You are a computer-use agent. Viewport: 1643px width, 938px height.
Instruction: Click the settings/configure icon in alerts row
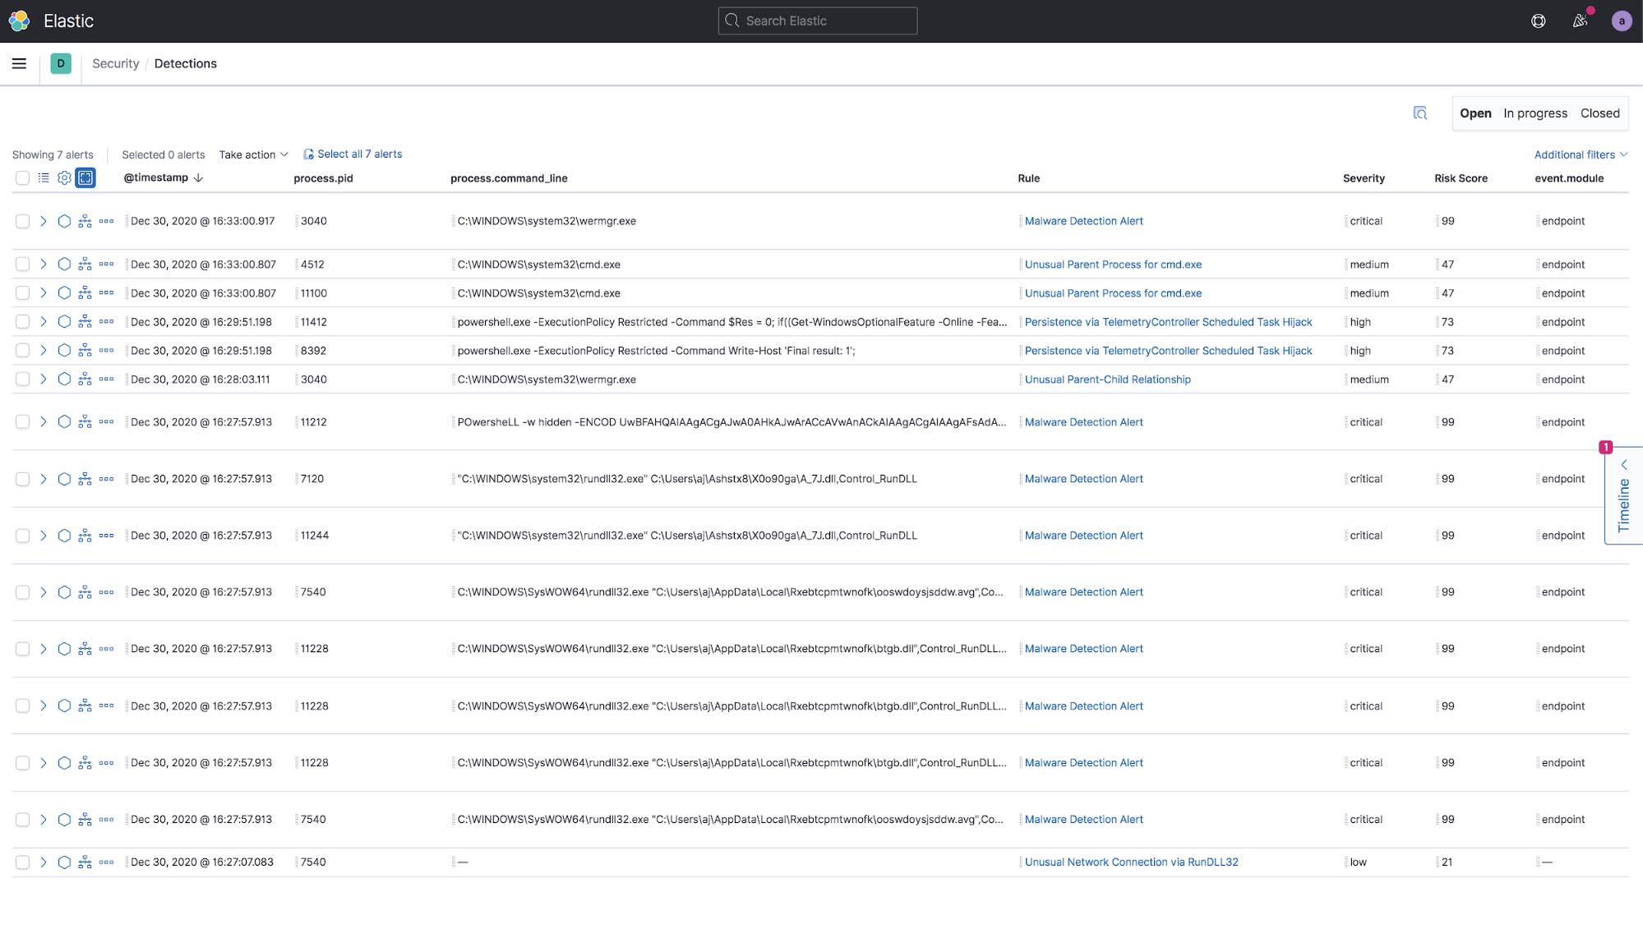click(x=64, y=178)
